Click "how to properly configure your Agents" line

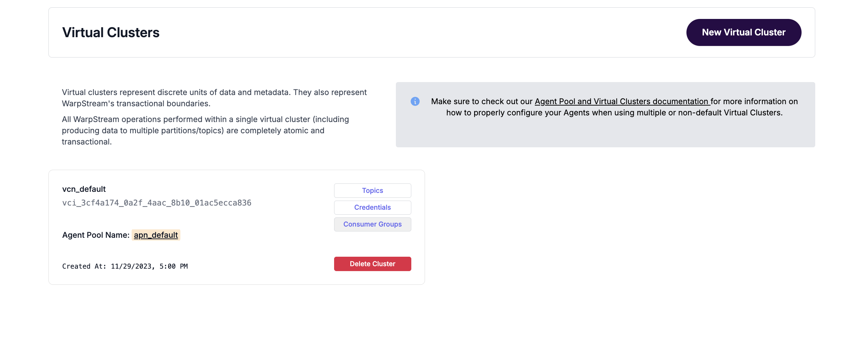click(x=614, y=113)
